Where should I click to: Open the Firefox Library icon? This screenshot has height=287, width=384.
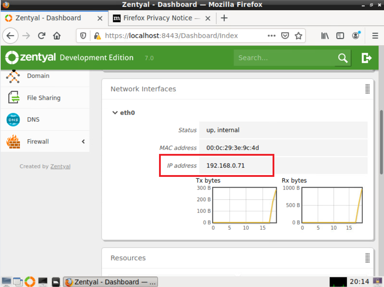[x=324, y=35]
